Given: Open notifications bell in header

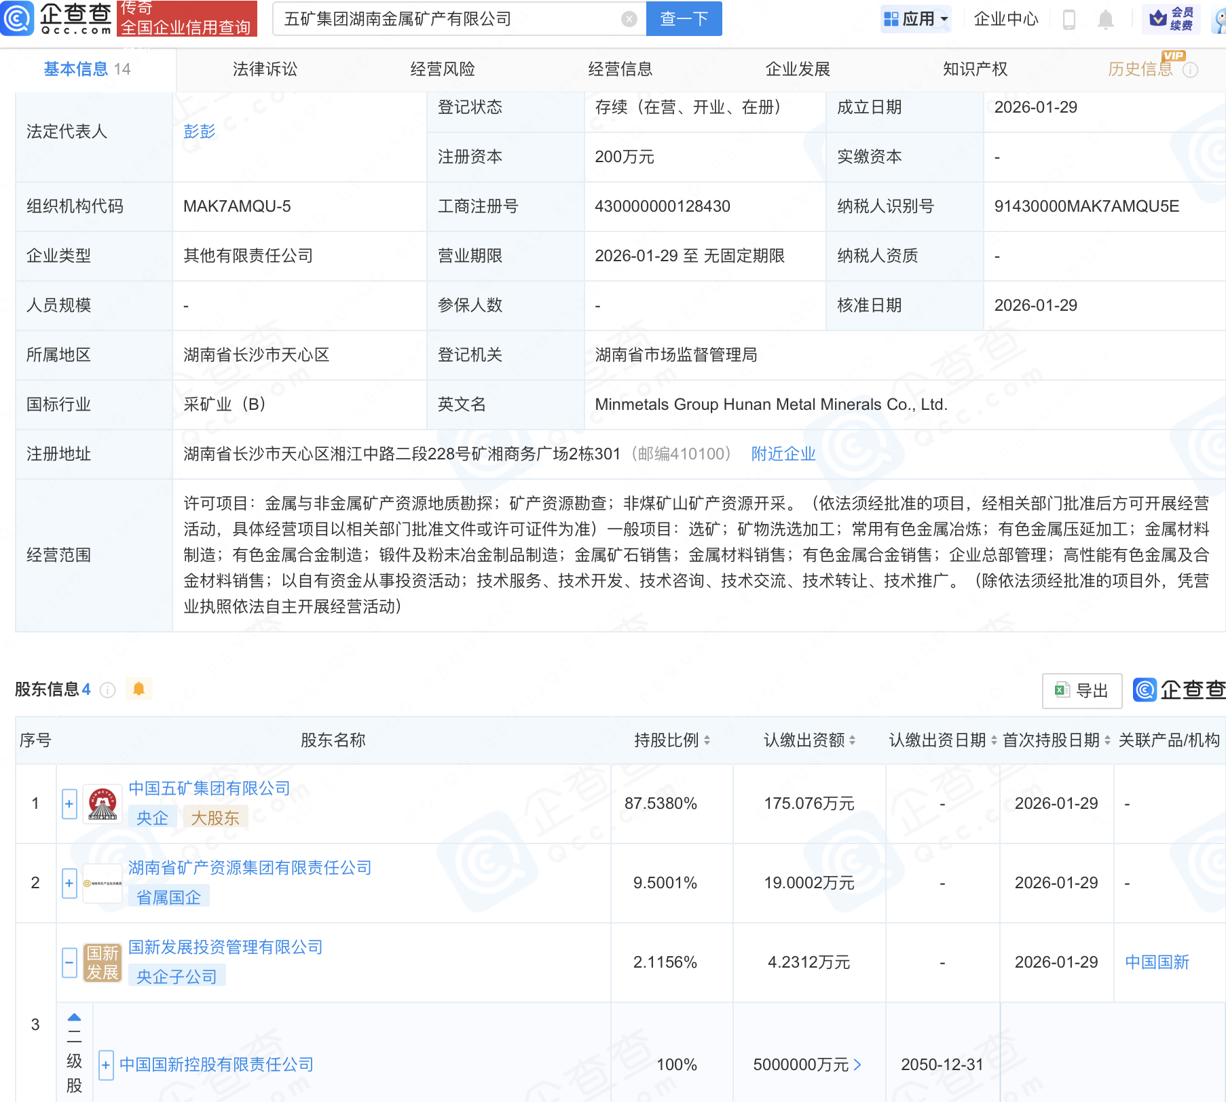Looking at the screenshot, I should pos(1105,19).
